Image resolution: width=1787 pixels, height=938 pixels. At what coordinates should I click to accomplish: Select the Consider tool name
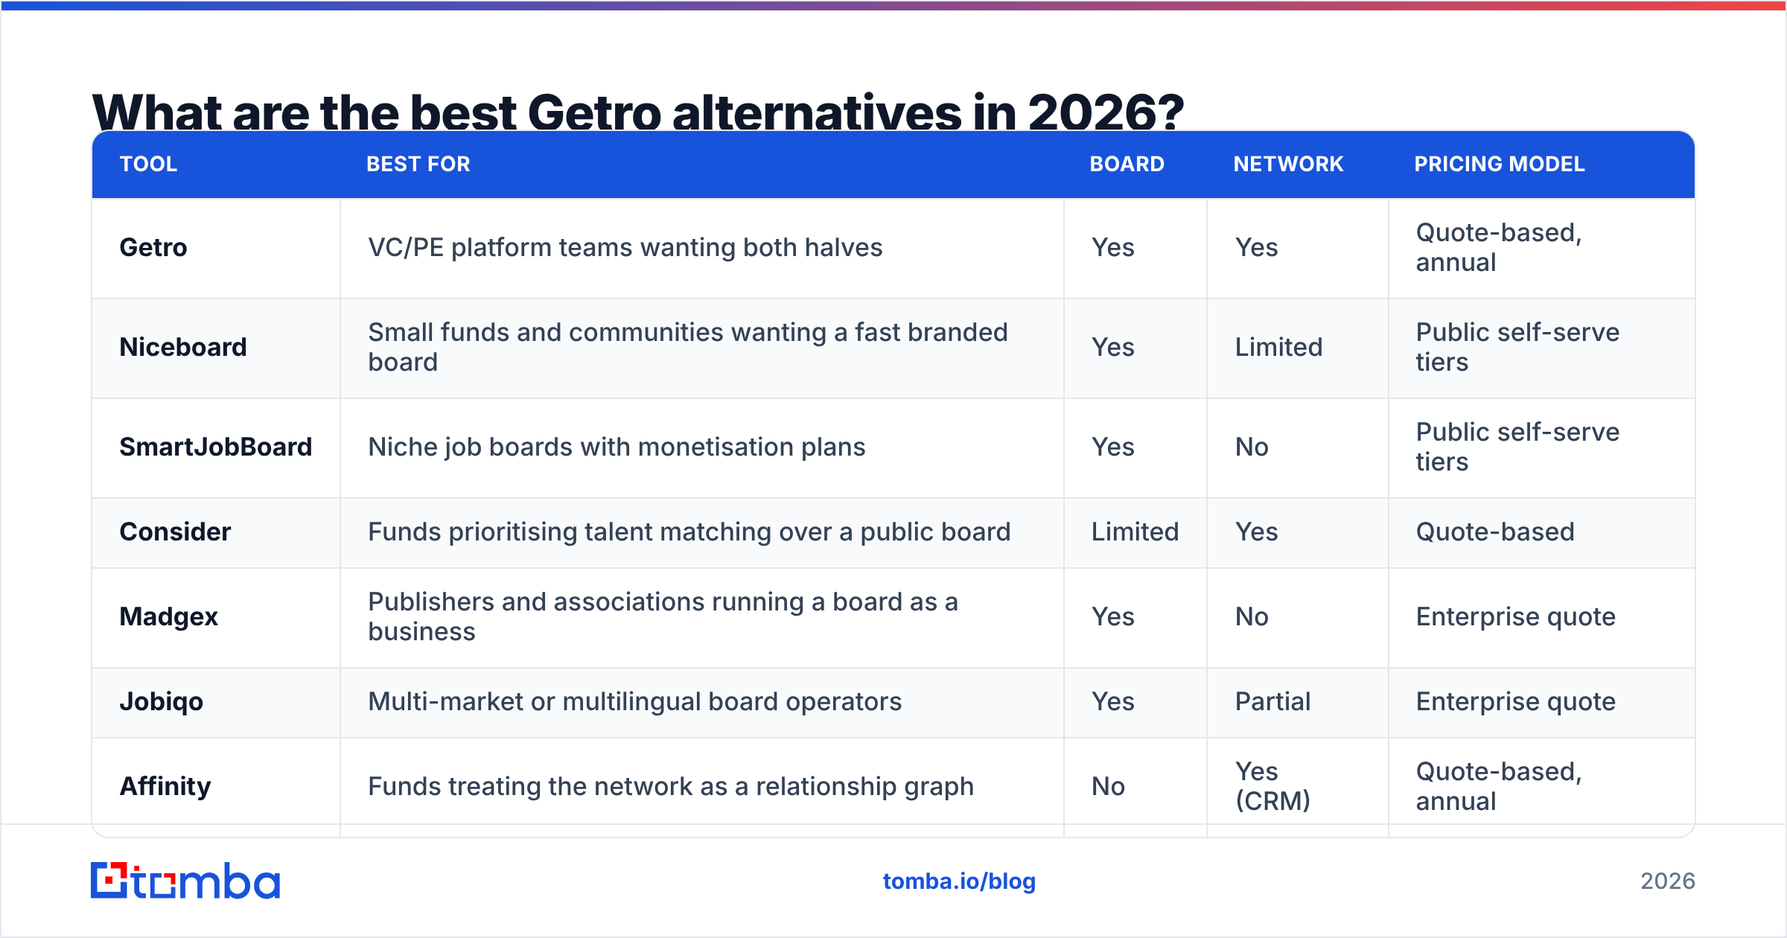click(175, 532)
